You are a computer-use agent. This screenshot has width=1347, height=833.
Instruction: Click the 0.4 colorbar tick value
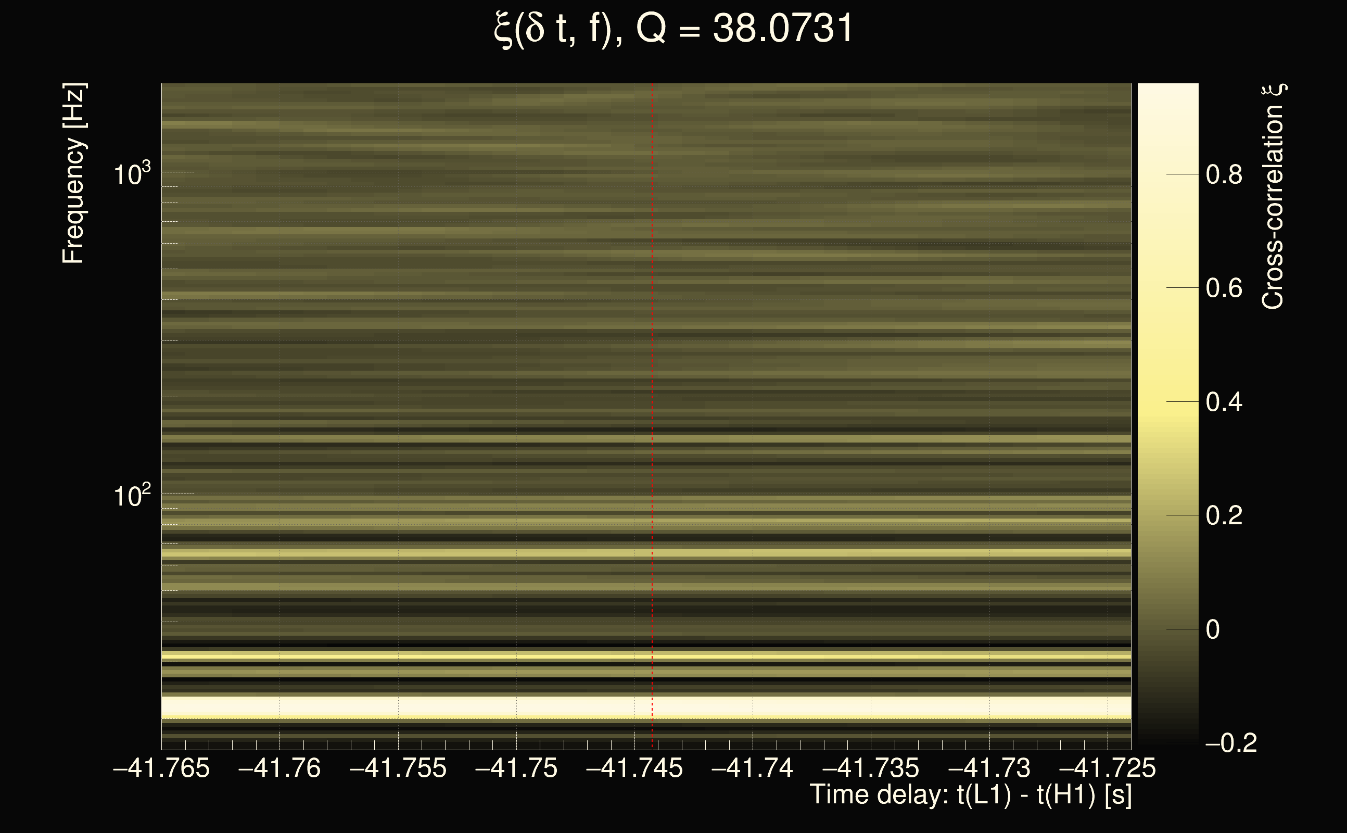coord(1224,402)
